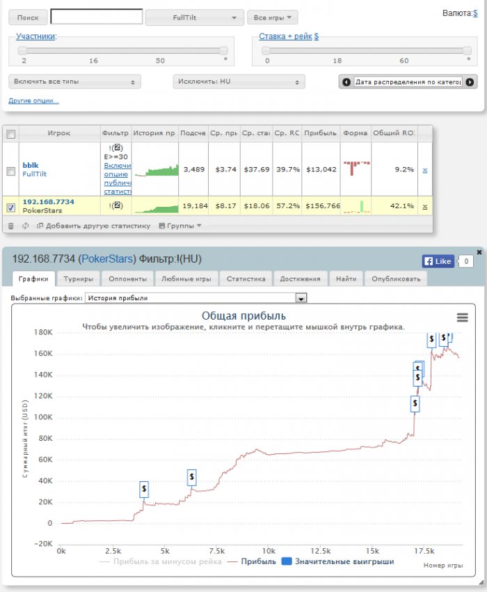Click the left handle of the Участники slider

click(22, 51)
